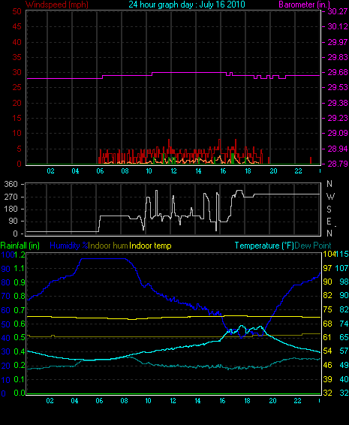Click hour label 12 under the windspeed graph

[173, 171]
